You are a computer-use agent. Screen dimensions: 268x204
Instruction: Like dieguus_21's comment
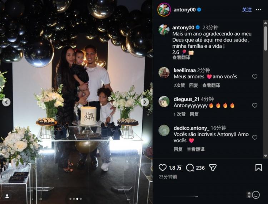click(x=255, y=106)
